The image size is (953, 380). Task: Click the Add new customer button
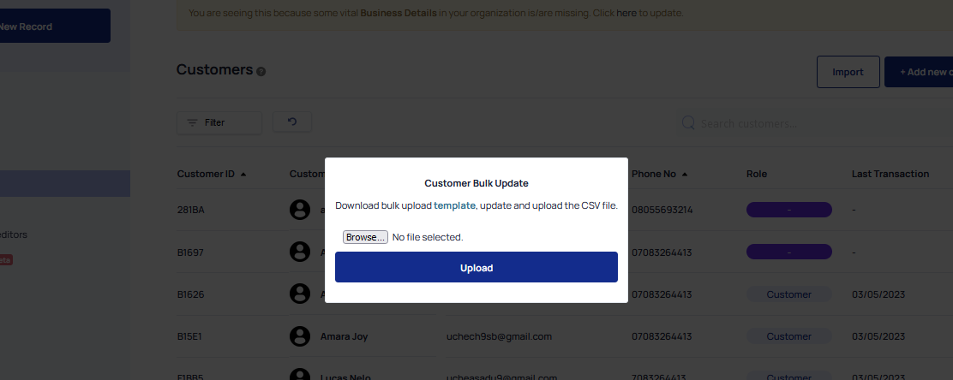[x=919, y=72]
